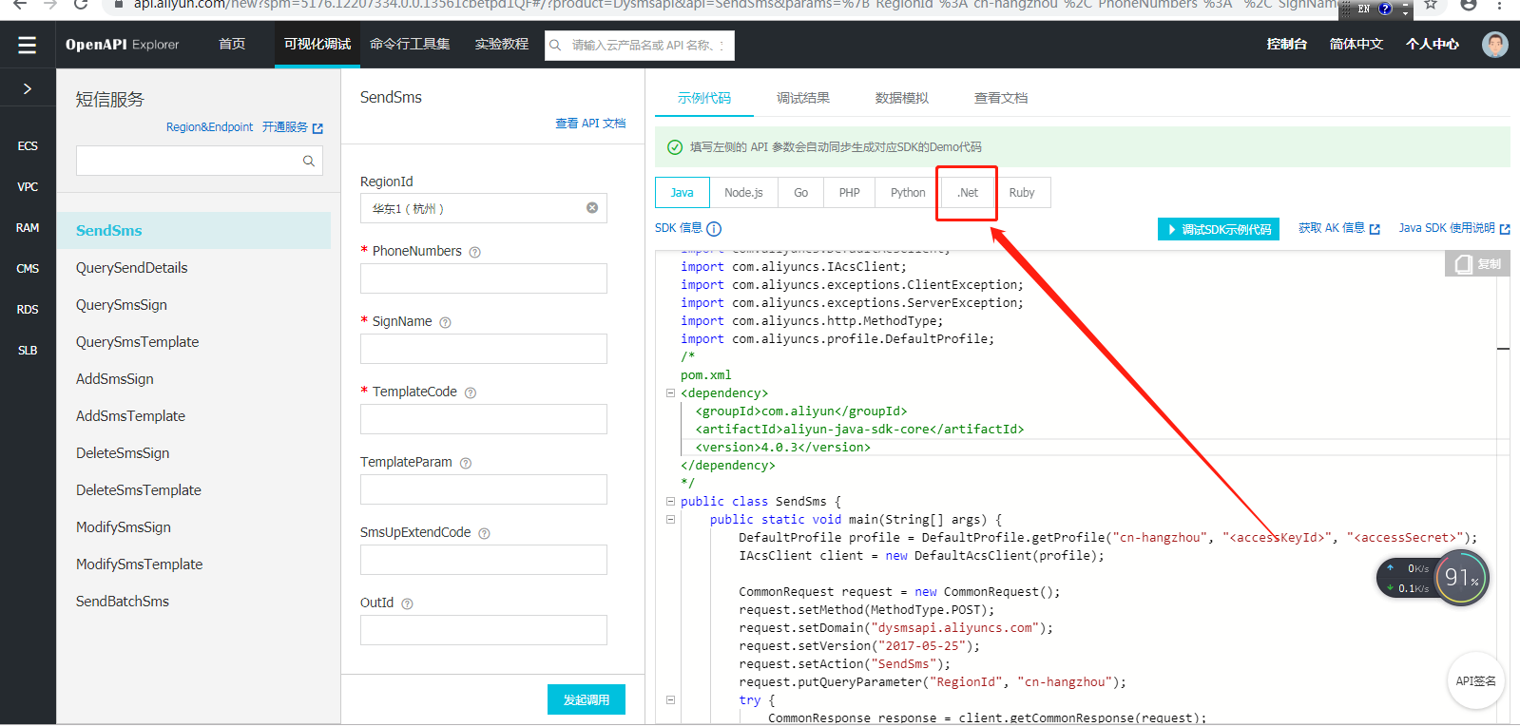
Task: Collapse the dependency code block
Action: click(x=670, y=393)
